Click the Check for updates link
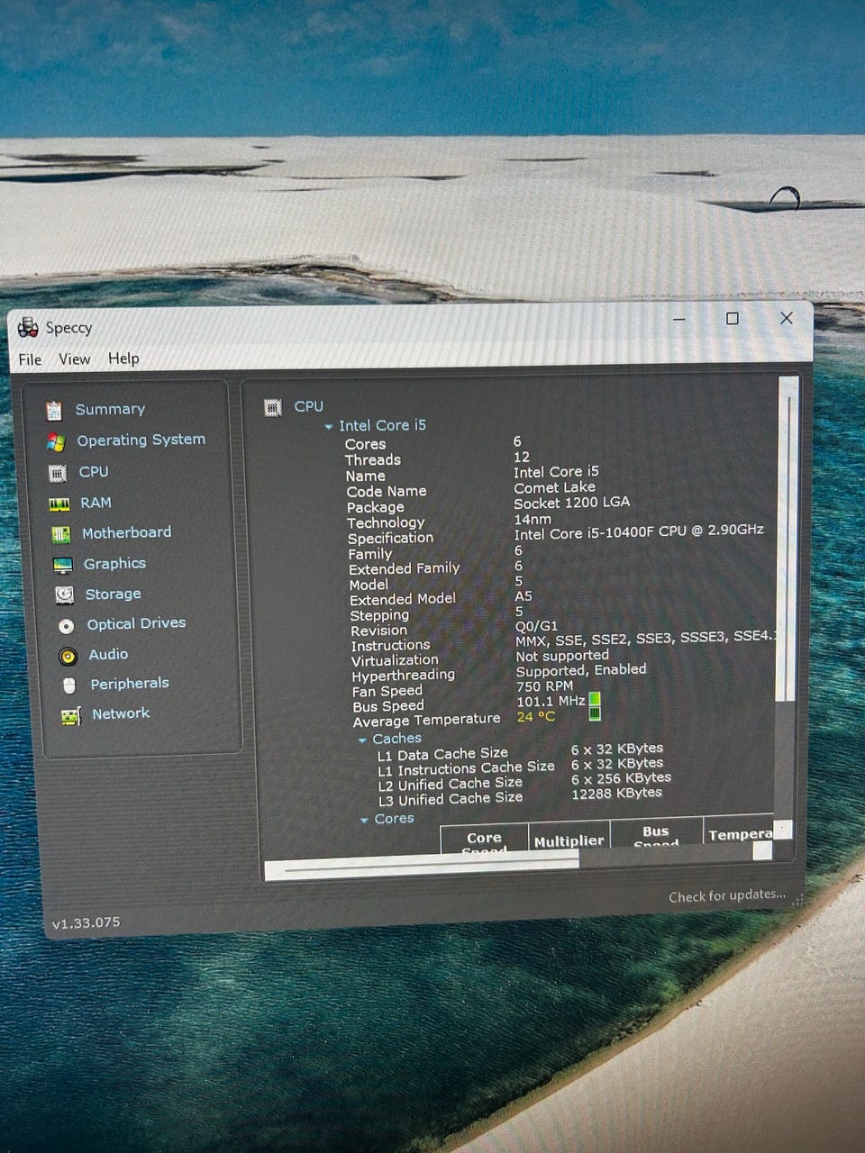This screenshot has width=865, height=1153. coord(726,895)
